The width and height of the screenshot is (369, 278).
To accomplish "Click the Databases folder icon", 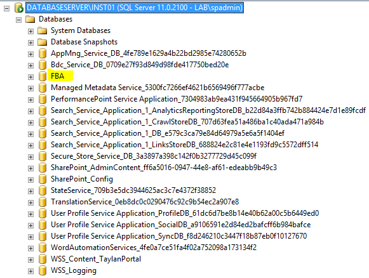I will 30,19.
